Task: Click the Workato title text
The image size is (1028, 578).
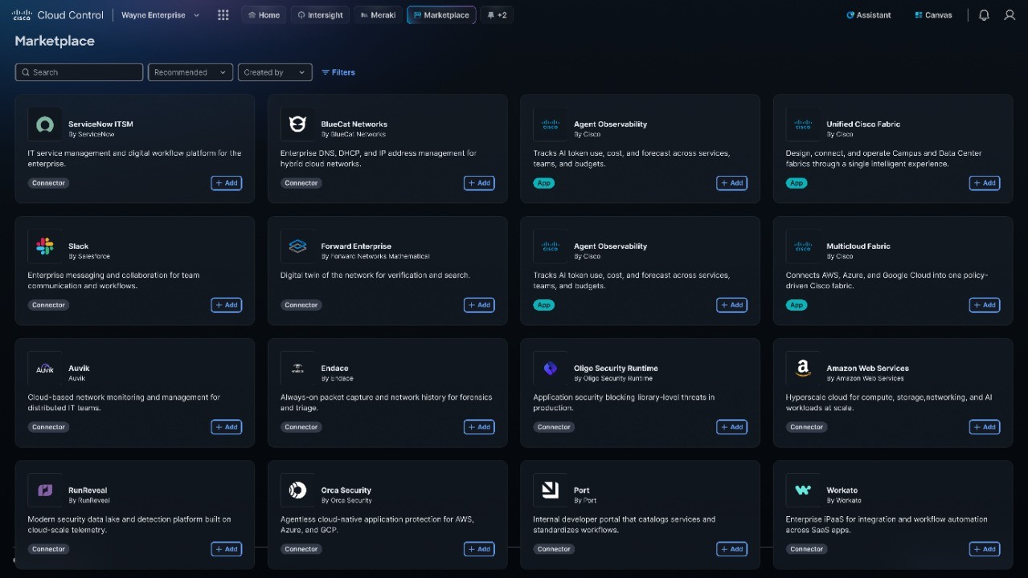Action: click(842, 490)
